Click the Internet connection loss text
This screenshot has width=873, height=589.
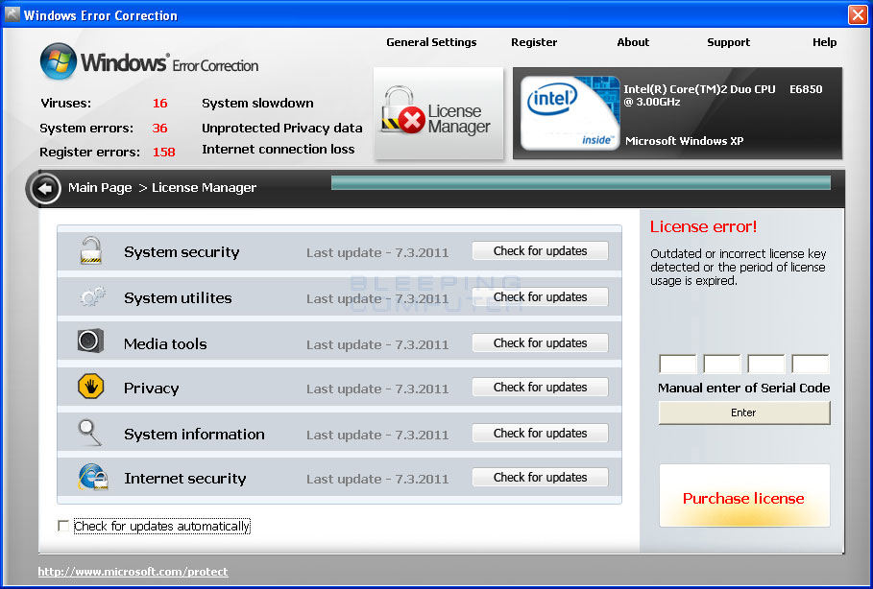pyautogui.click(x=279, y=149)
